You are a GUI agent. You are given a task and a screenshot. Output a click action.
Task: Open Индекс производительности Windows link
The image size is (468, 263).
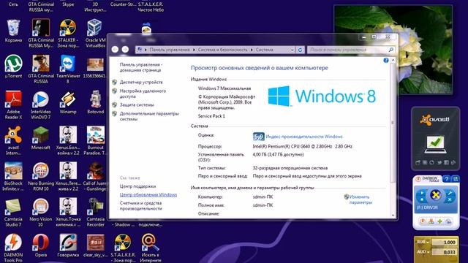pos(304,137)
